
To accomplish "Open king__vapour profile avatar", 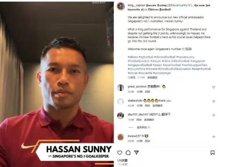I will tap(121, 6).
